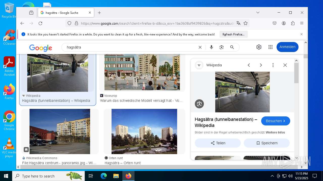Click the hagsätra search input field

coord(131,47)
